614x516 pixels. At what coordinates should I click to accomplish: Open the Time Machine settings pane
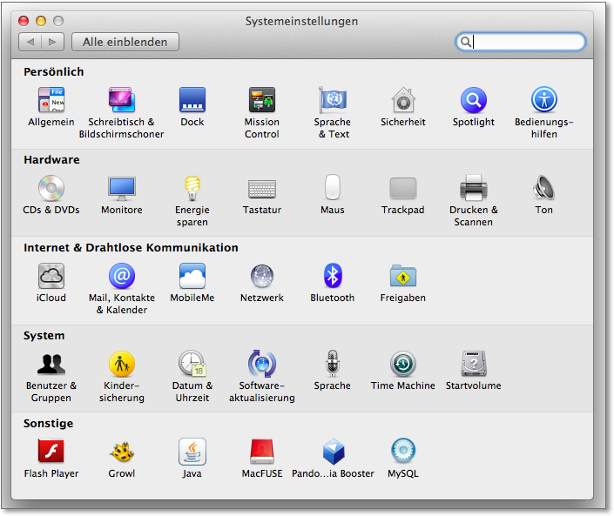pyautogui.click(x=402, y=365)
